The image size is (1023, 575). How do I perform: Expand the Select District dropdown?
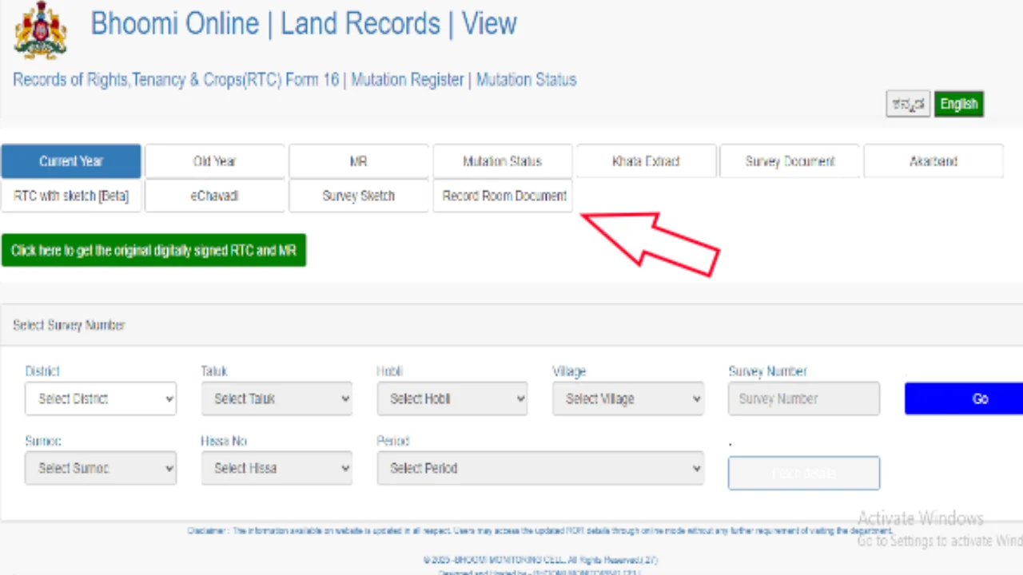tap(101, 399)
